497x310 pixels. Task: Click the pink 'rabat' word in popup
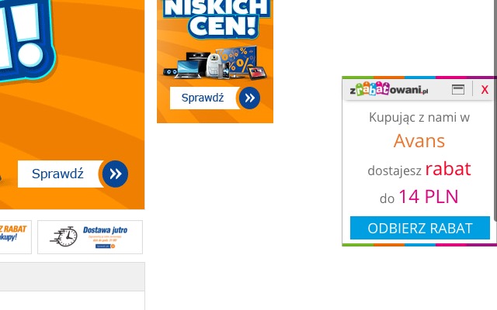coord(448,169)
